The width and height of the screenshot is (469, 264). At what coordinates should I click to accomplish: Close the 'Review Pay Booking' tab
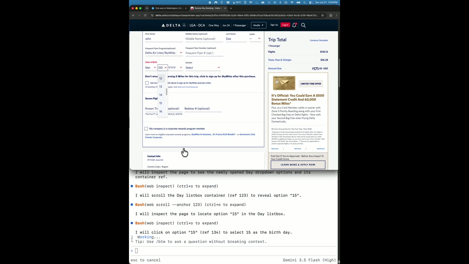click(x=225, y=8)
